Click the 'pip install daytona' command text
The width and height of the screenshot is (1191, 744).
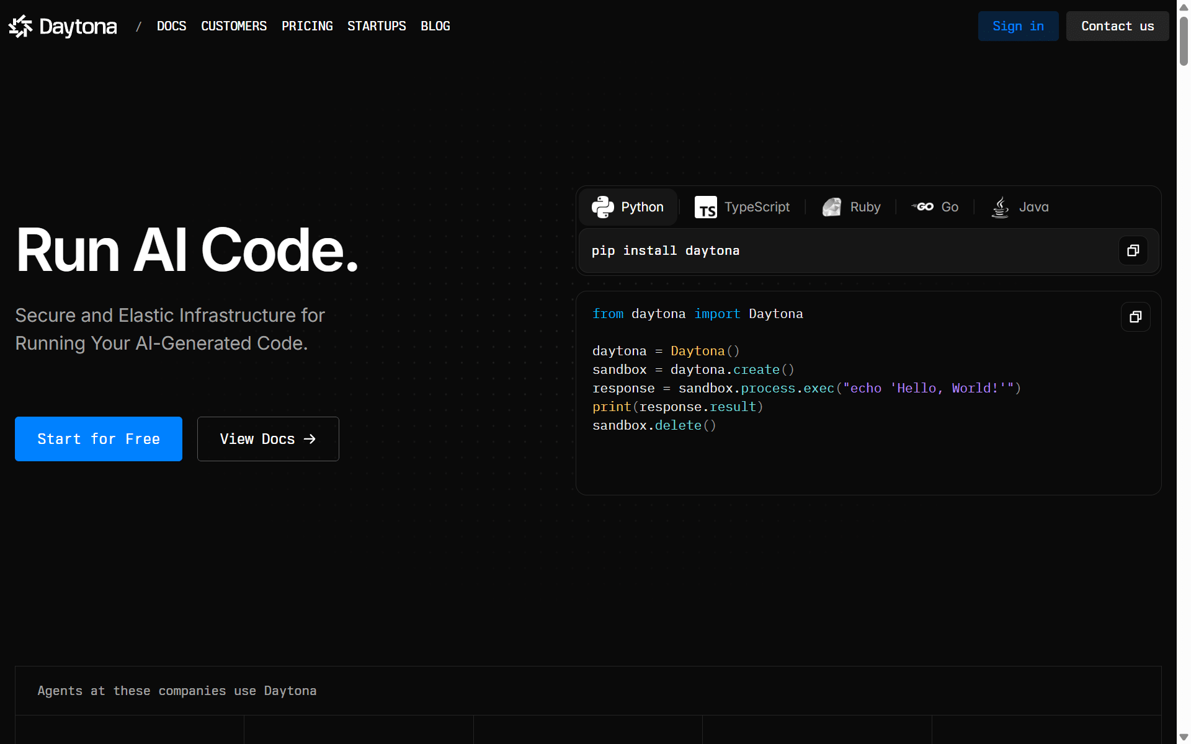tap(666, 250)
